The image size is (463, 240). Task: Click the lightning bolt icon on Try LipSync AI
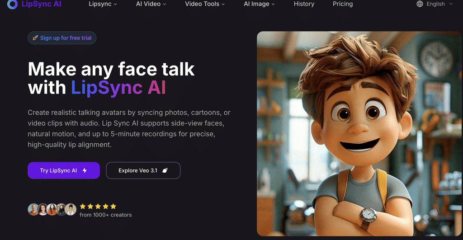85,170
